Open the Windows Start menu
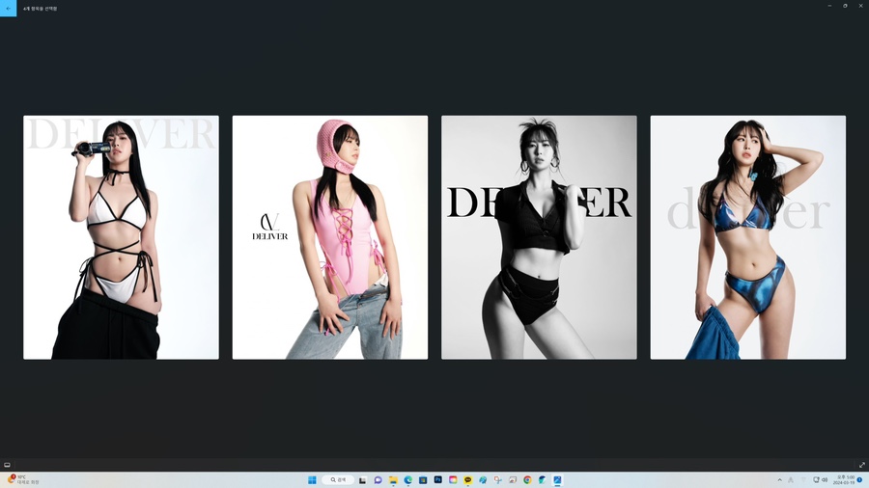 point(312,480)
